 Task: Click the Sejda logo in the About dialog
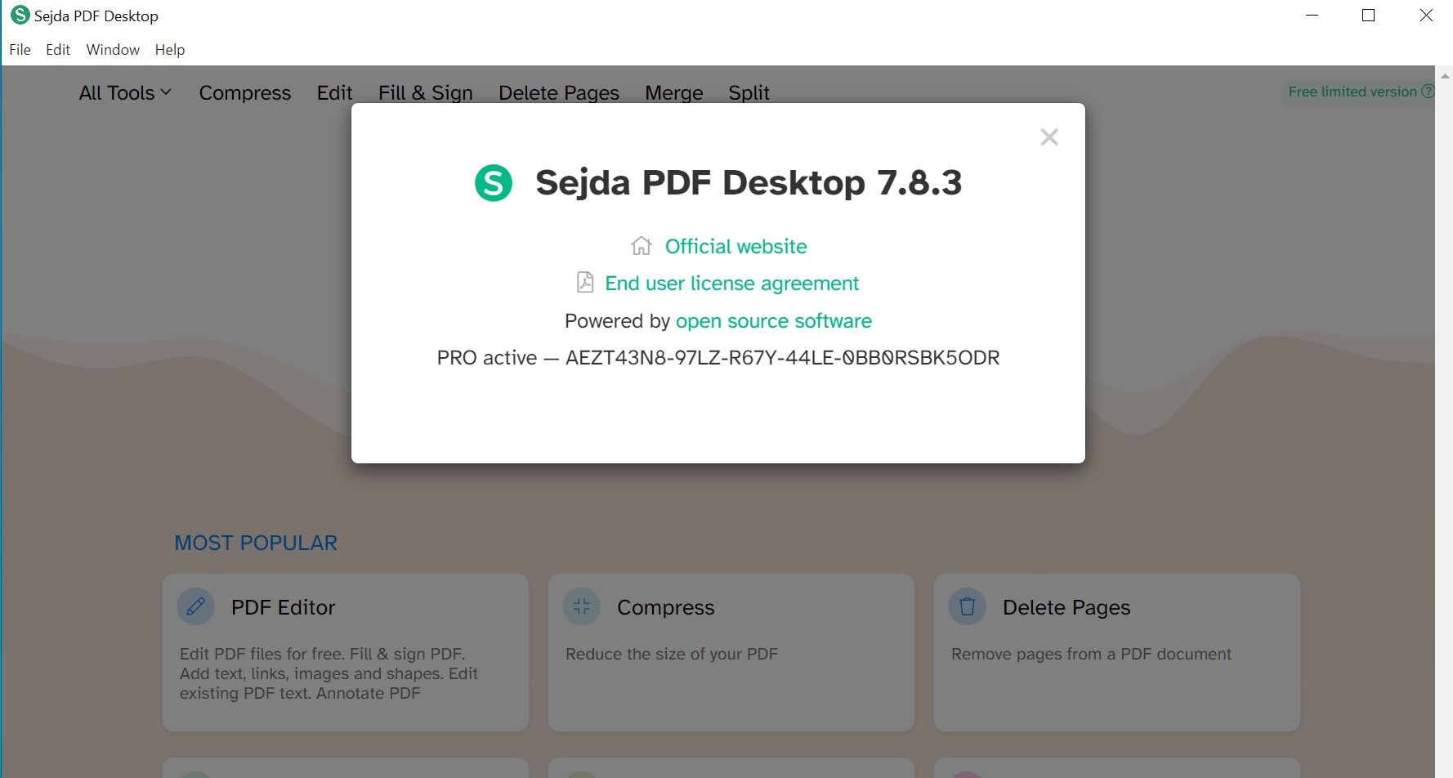(494, 182)
